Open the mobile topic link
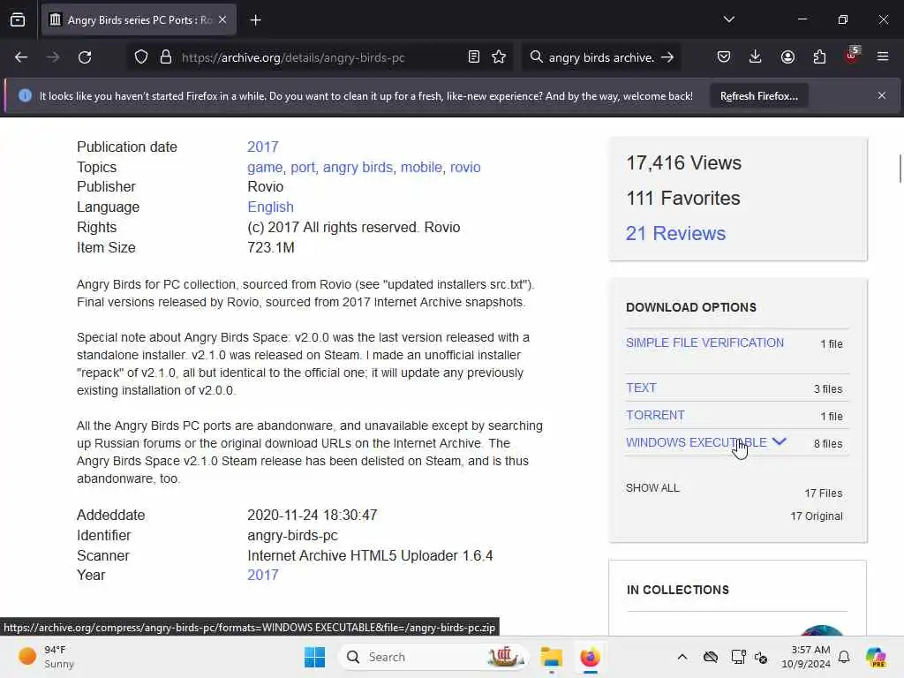 click(x=421, y=167)
